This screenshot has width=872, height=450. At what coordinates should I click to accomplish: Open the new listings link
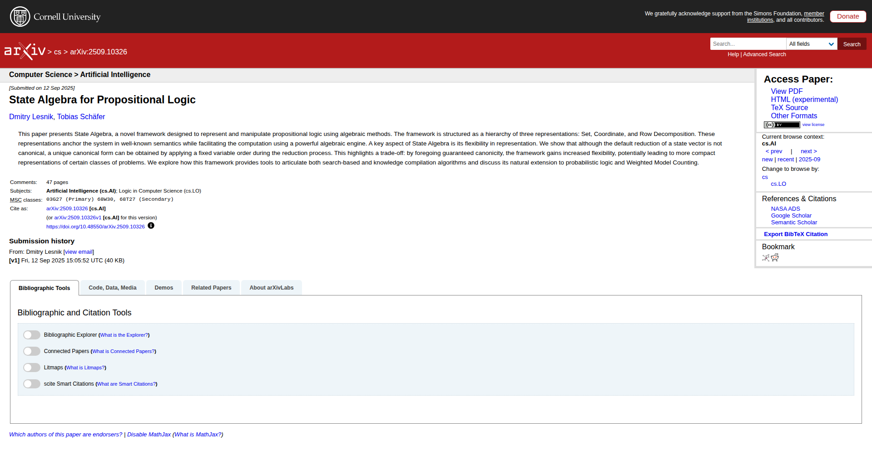point(767,160)
